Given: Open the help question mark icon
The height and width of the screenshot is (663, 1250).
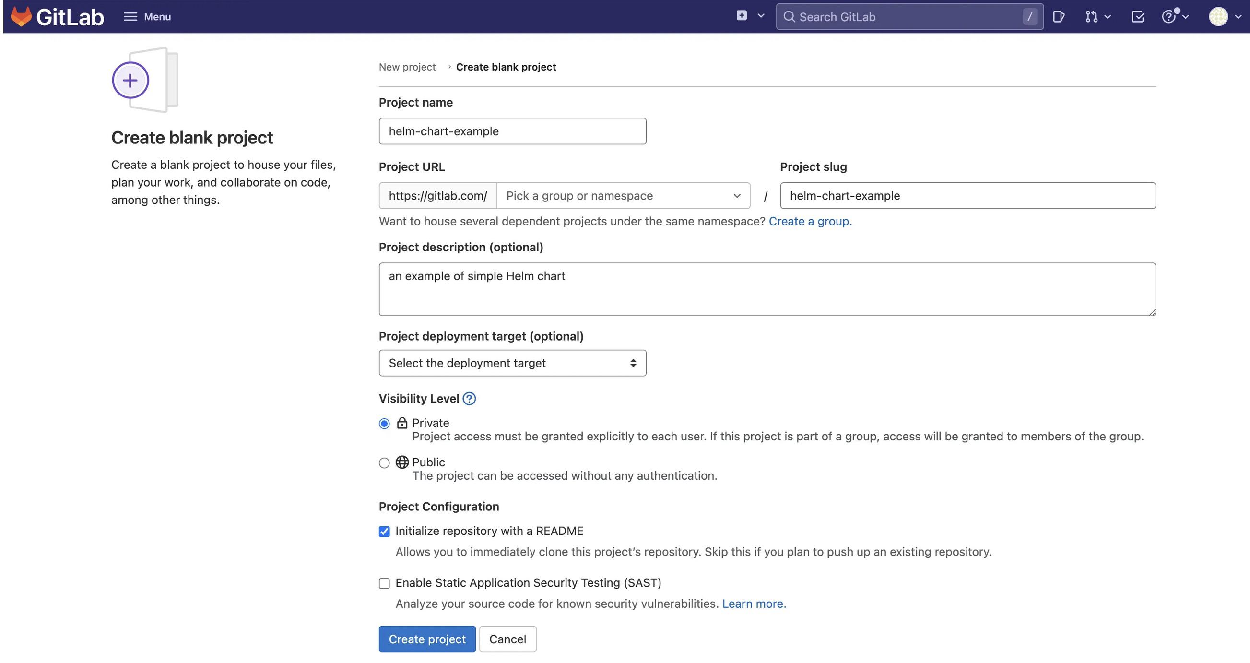Looking at the screenshot, I should point(1169,16).
